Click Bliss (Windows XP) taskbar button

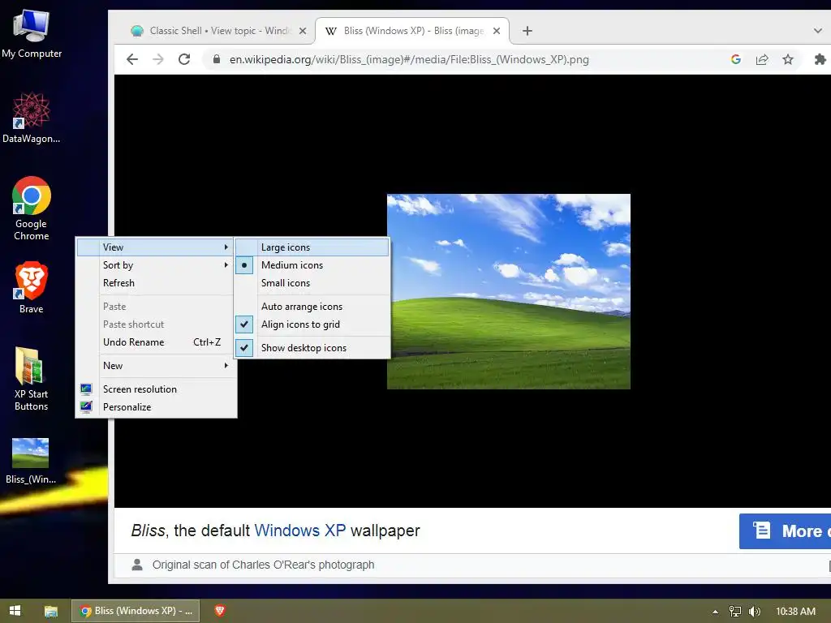[x=136, y=611]
